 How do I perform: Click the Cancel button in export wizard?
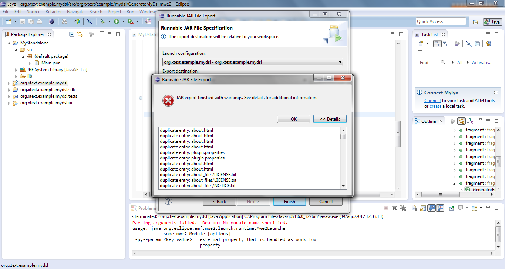click(x=326, y=202)
